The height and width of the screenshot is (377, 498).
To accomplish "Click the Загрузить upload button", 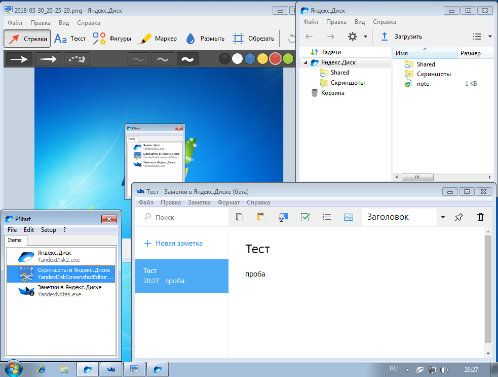I will 401,37.
